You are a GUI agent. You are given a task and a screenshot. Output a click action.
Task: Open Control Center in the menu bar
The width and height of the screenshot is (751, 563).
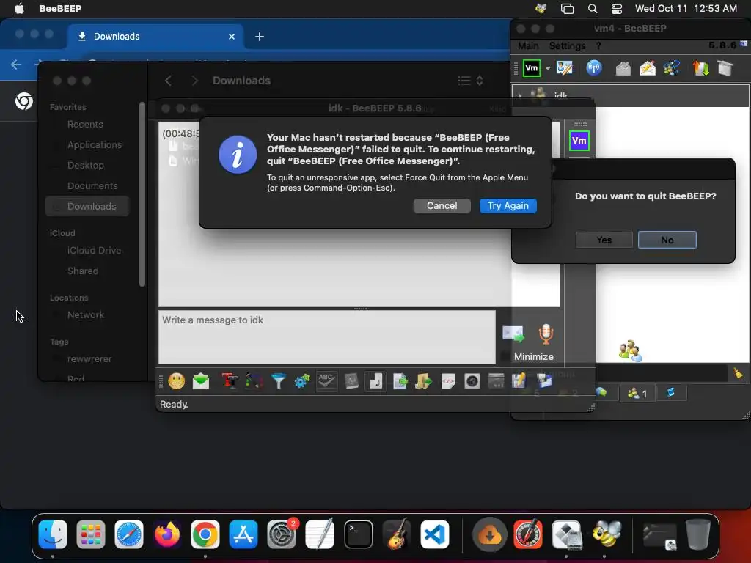pyautogui.click(x=617, y=9)
